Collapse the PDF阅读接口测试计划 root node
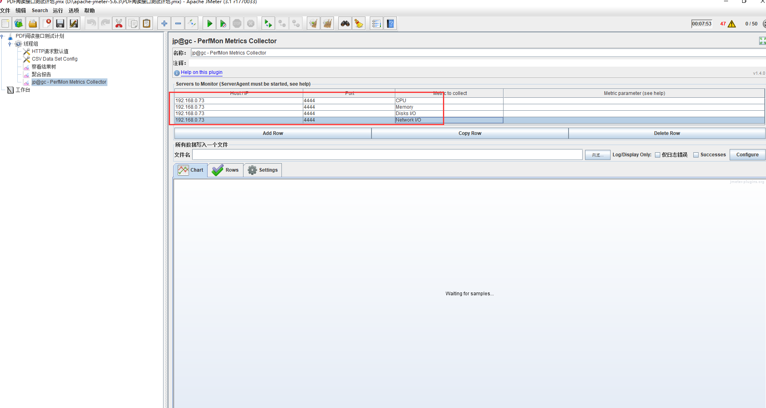 point(2,36)
